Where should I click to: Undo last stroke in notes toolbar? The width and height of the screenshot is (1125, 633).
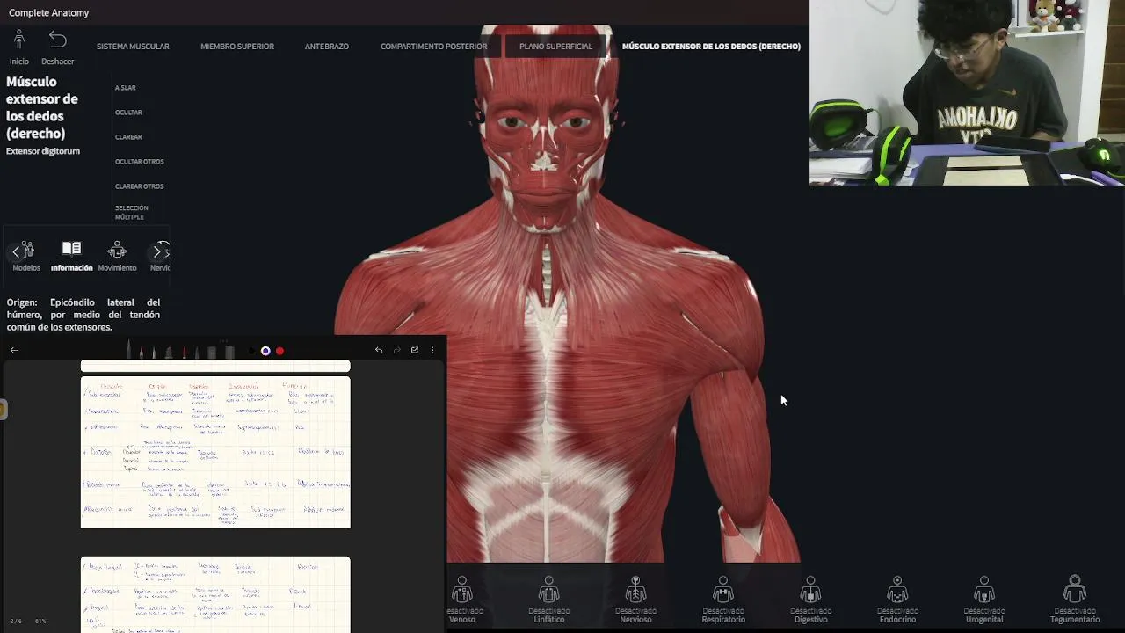379,350
